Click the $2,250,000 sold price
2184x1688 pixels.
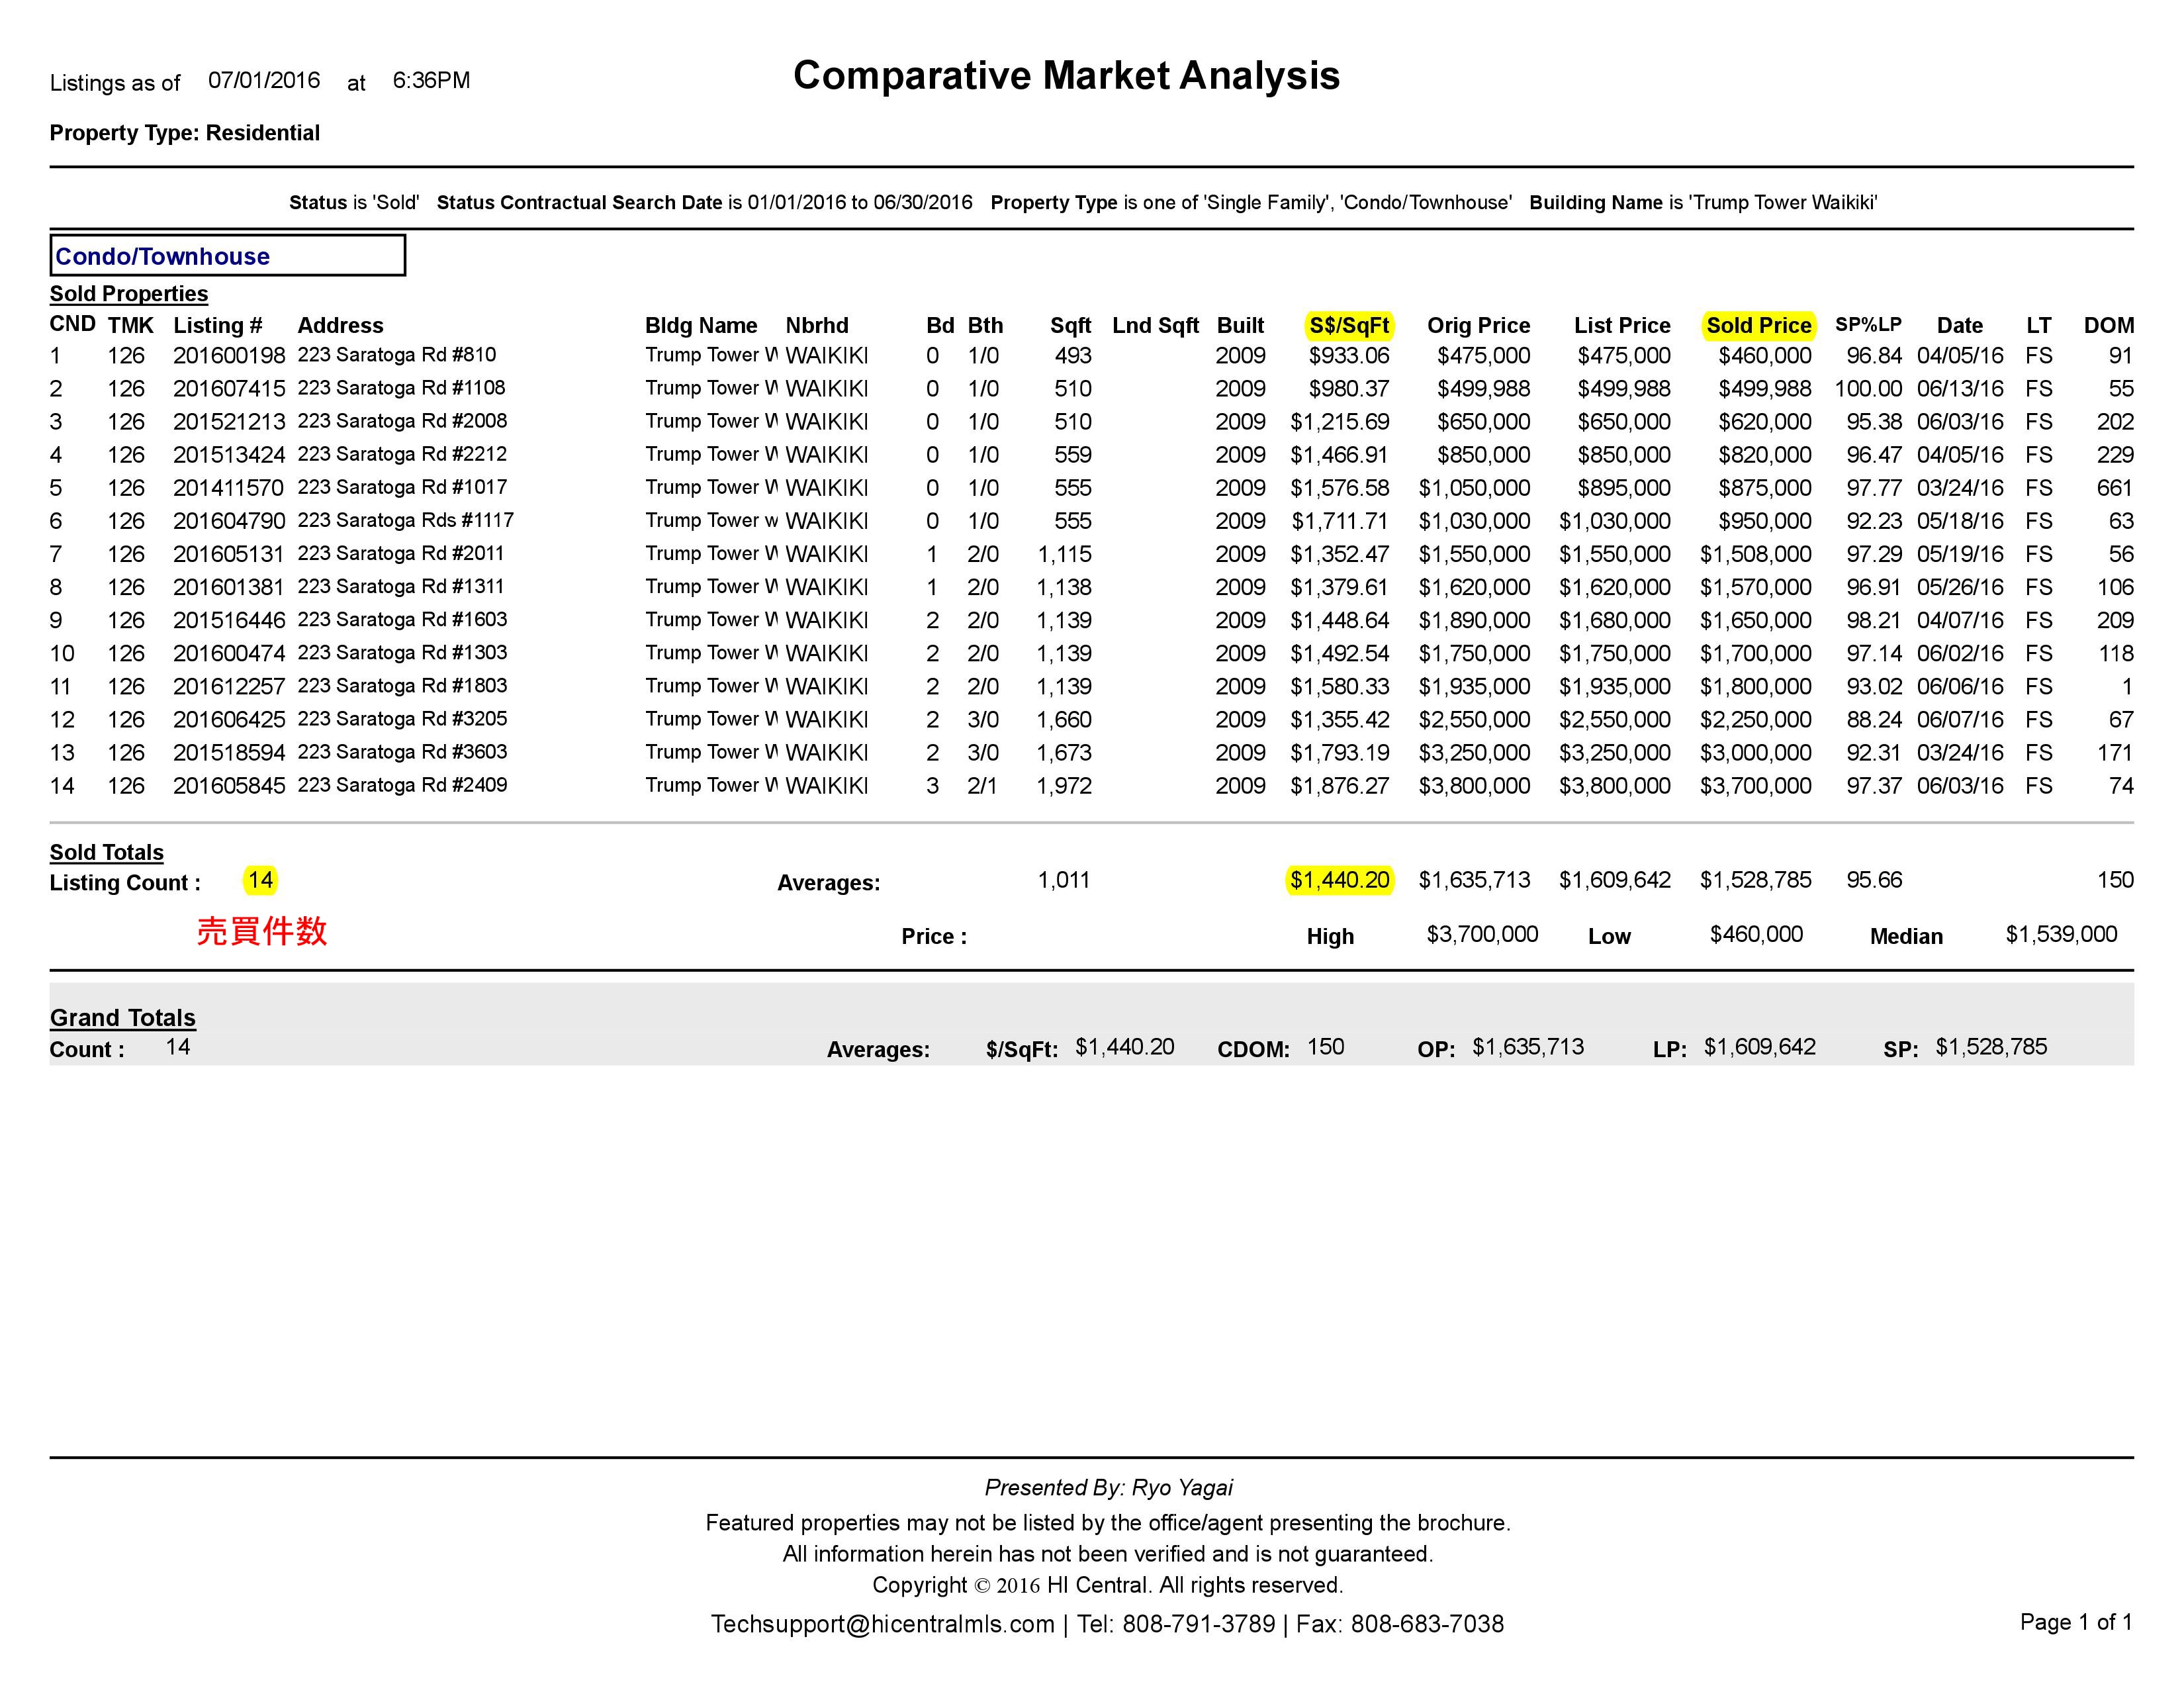click(x=1755, y=719)
